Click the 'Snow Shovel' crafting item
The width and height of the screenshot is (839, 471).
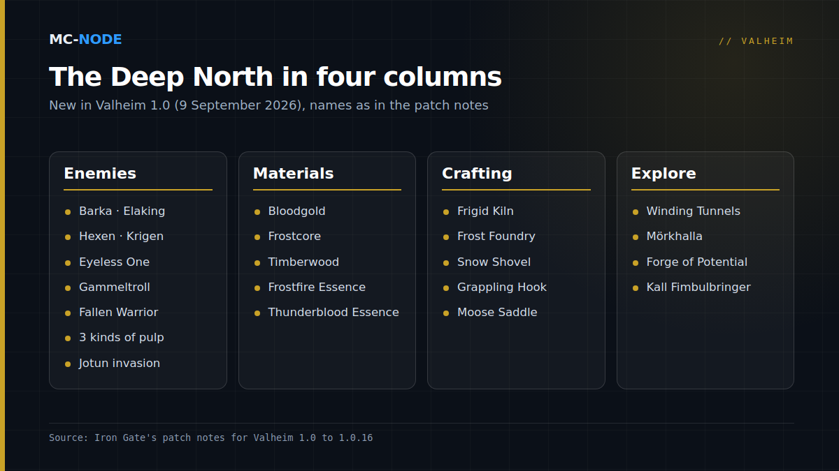(x=494, y=262)
